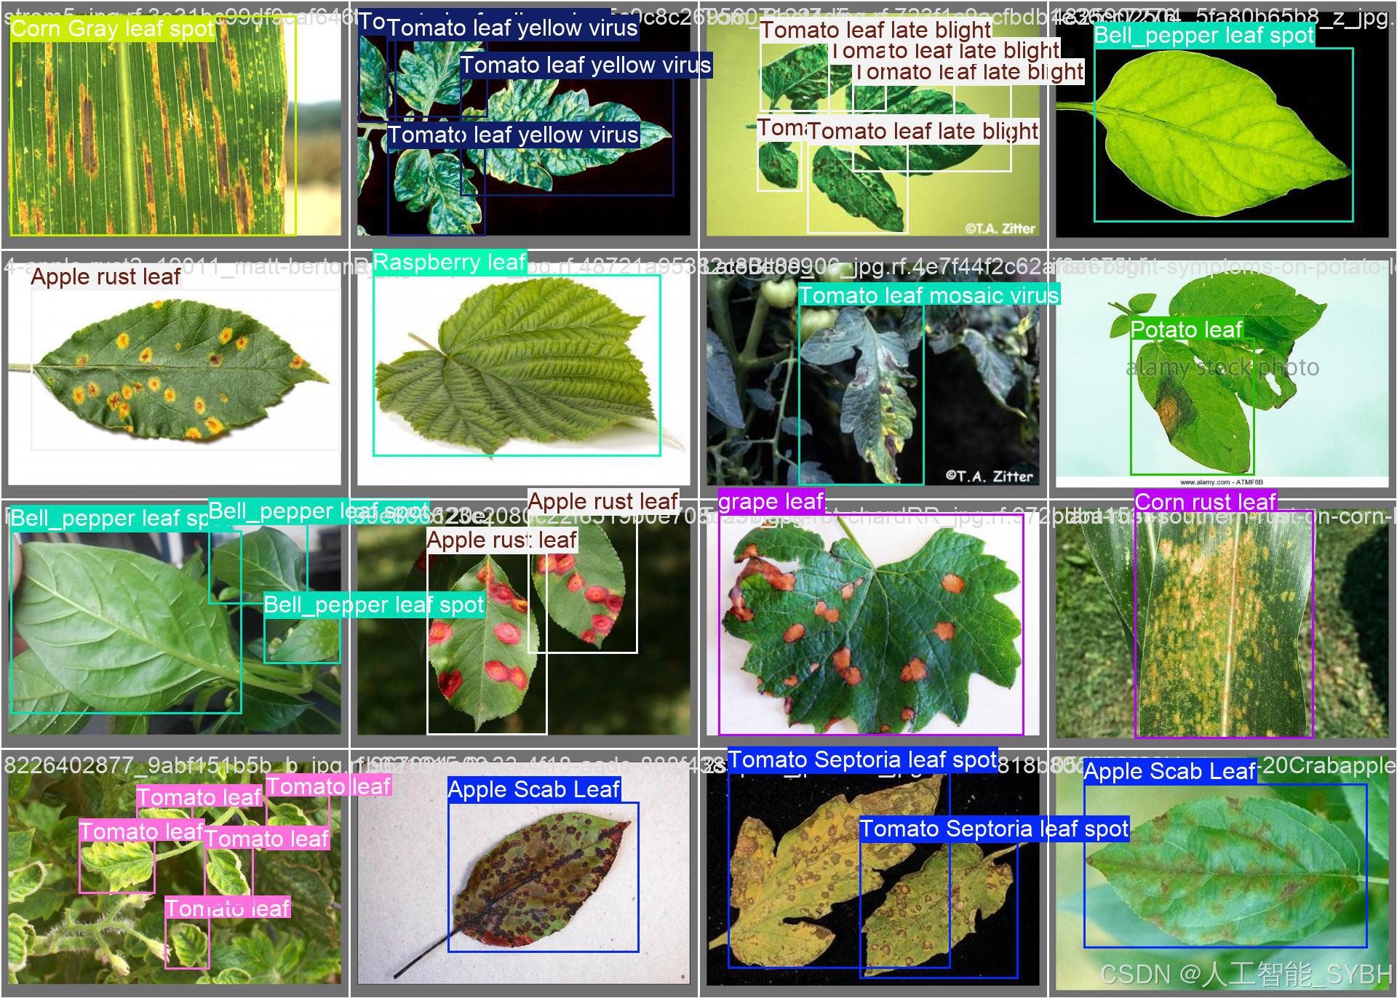Click the grape leaf label tag
1397x998 pixels.
[x=771, y=501]
